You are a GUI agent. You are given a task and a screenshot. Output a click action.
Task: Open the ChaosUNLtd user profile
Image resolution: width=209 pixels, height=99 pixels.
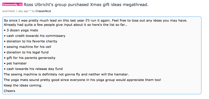tap(43, 11)
